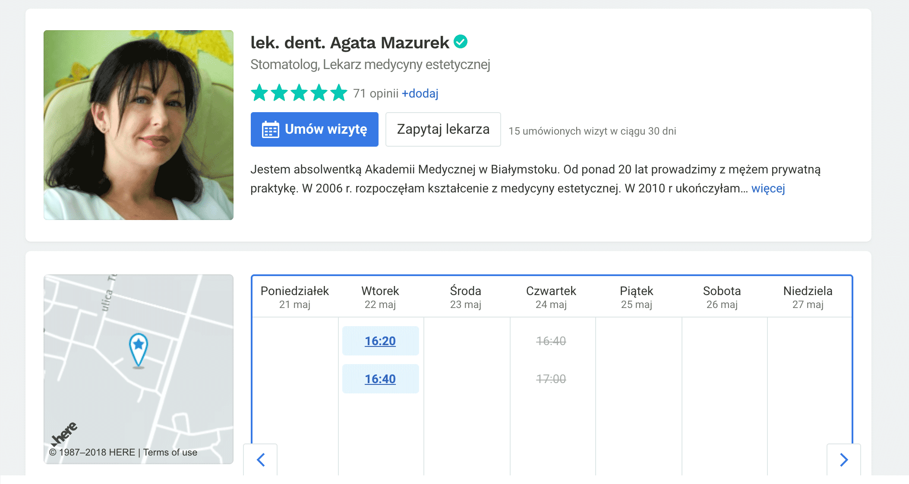
Task: Click the specialty text Stomatolog, Lekarz medycyny estetycznej
Action: tap(370, 65)
